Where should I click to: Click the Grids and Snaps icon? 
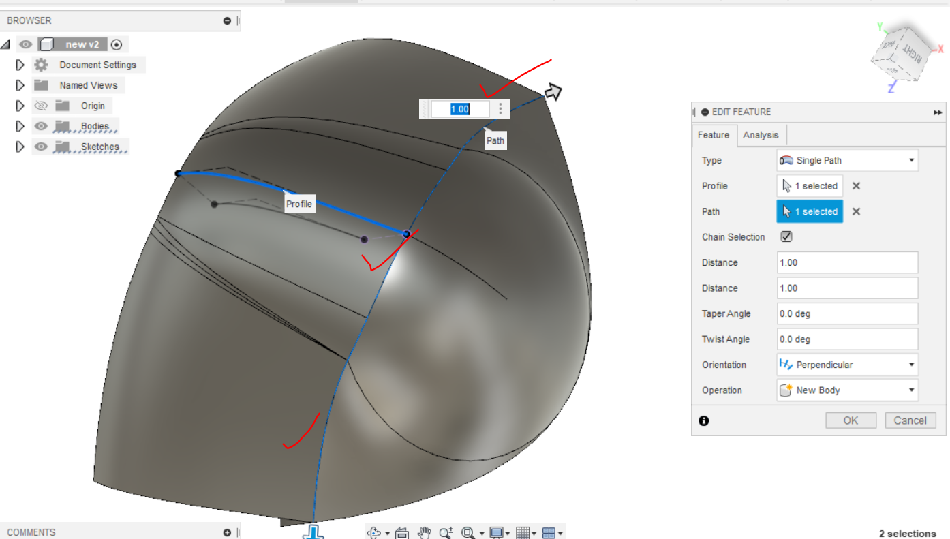click(x=523, y=533)
